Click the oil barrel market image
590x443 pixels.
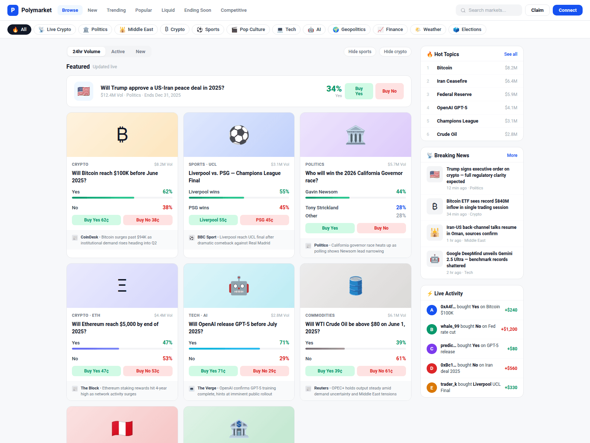355,286
